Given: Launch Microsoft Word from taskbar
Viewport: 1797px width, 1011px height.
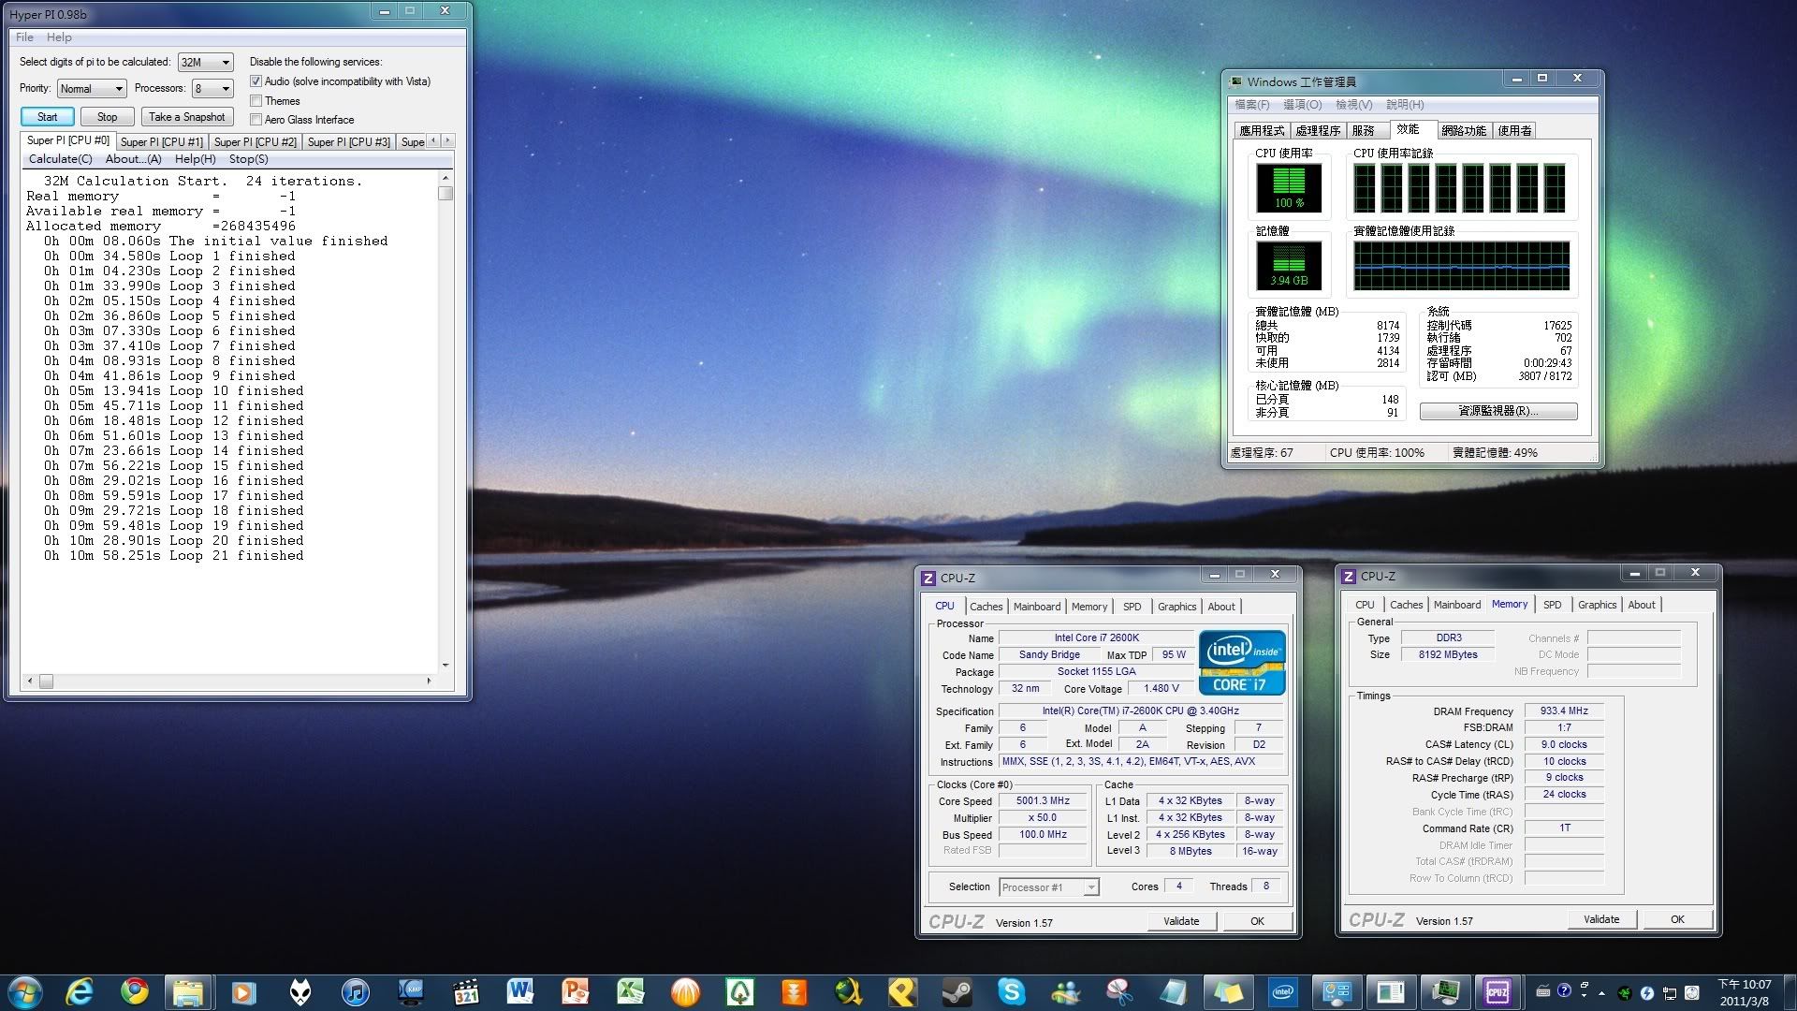Looking at the screenshot, I should coord(520,992).
